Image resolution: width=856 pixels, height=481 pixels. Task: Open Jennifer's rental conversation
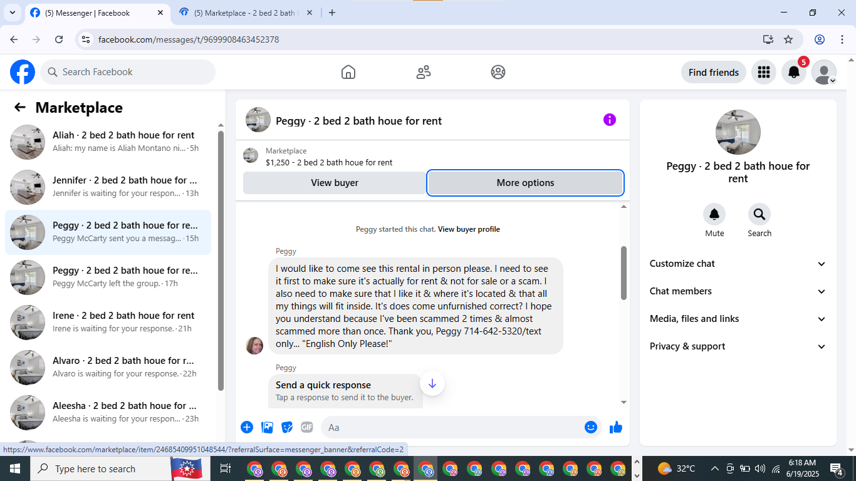click(x=108, y=187)
